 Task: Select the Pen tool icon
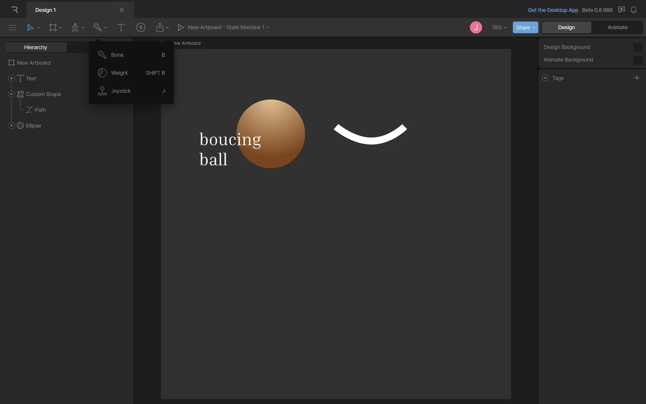pyautogui.click(x=75, y=28)
